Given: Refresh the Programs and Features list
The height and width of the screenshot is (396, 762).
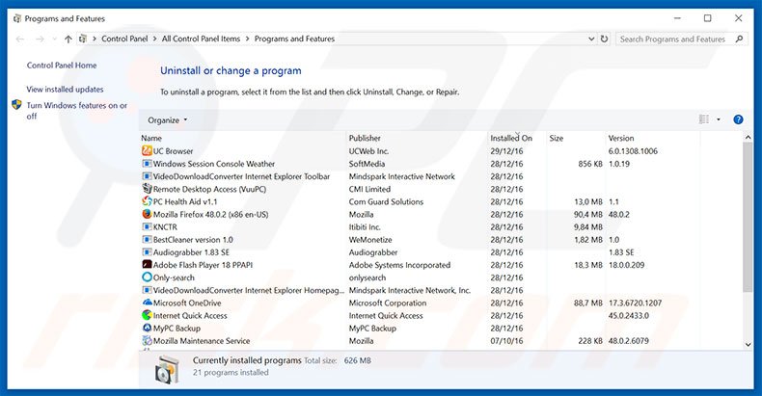Looking at the screenshot, I should pyautogui.click(x=604, y=39).
